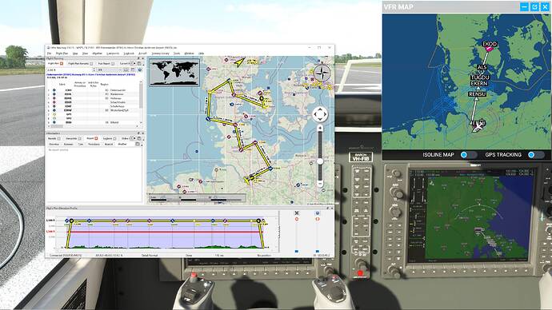
Task: Close the Airport information tab red box
Action: pyautogui.click(x=96, y=138)
